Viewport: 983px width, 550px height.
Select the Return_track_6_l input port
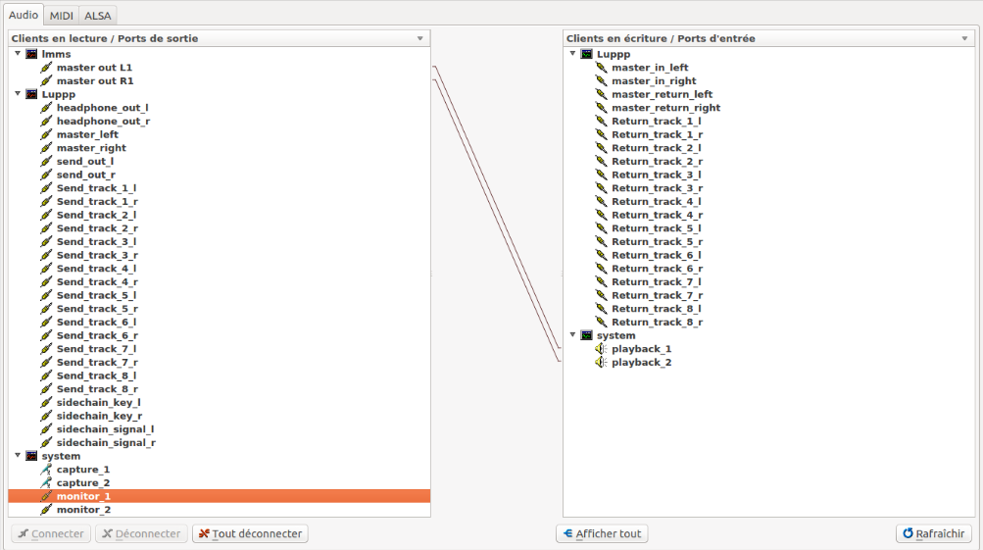(657, 255)
